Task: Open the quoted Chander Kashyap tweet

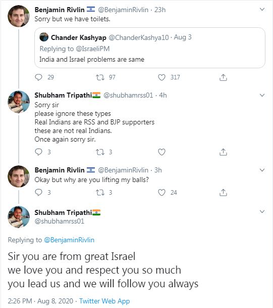Action: (150, 48)
